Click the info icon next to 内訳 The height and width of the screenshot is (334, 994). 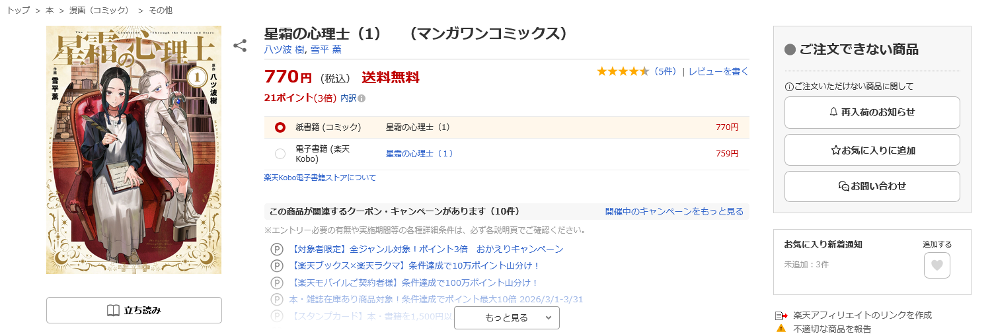point(362,98)
